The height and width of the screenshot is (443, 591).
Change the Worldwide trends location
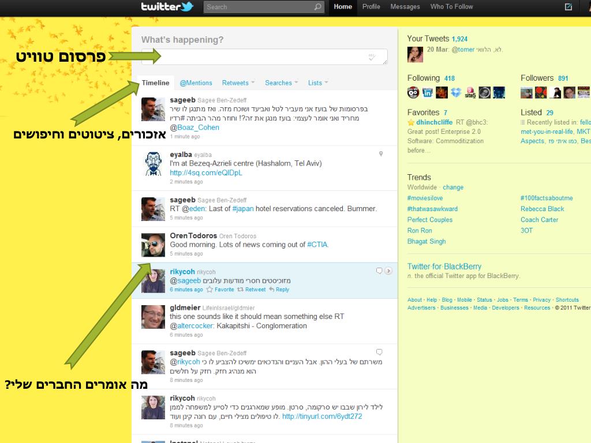(453, 187)
